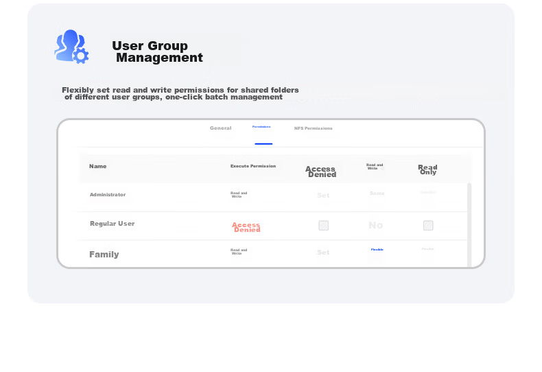The height and width of the screenshot is (372, 542).
Task: Click the Read Only column header
Action: coord(428,170)
